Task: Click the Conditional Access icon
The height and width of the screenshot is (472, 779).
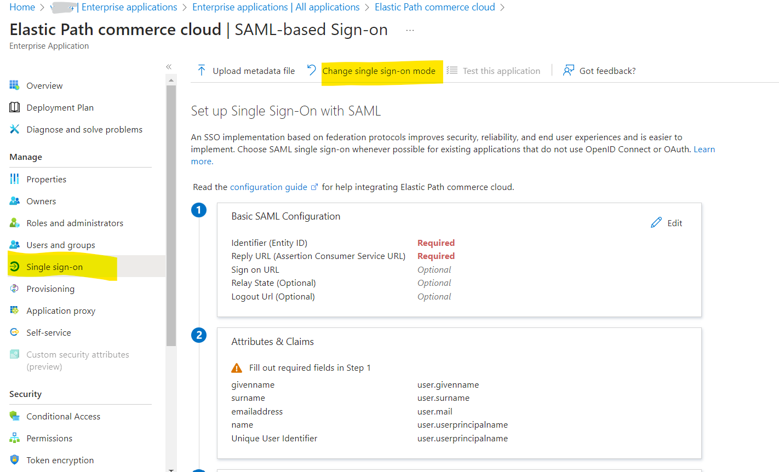Action: (14, 416)
